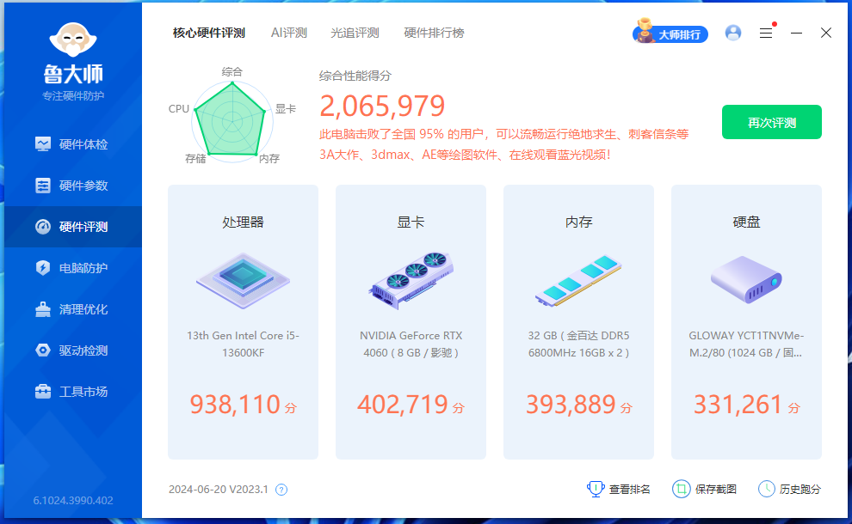Screen dimensions: 852x524
Task: Click the 存储 radar axis label
Action: 195,158
